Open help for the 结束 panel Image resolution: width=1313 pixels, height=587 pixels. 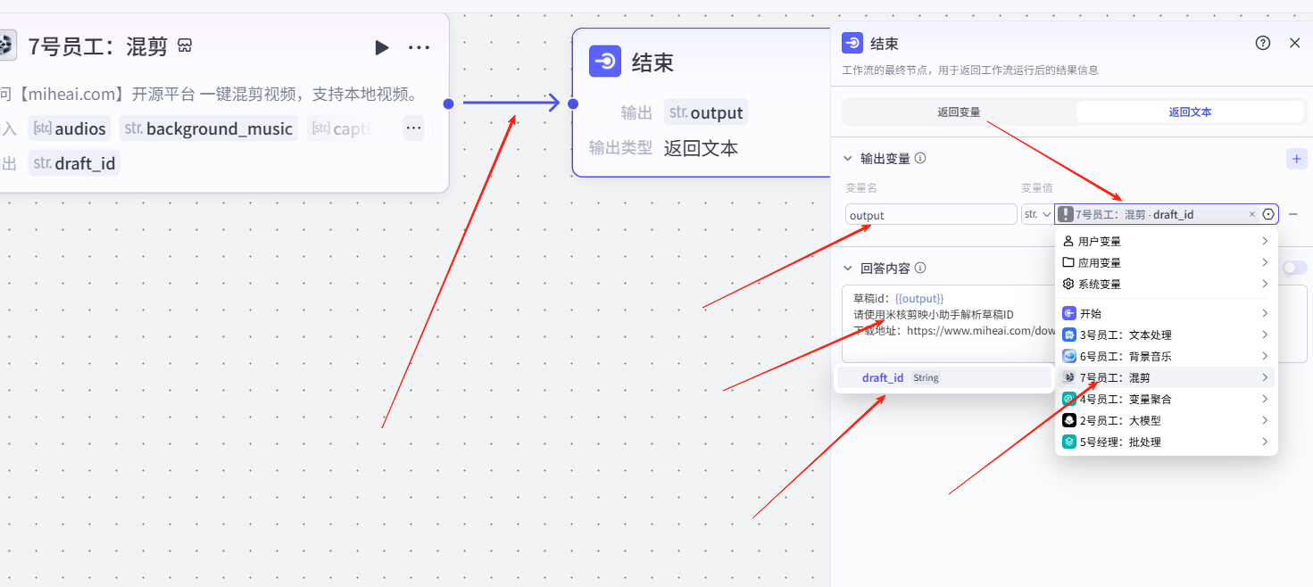[x=1262, y=43]
